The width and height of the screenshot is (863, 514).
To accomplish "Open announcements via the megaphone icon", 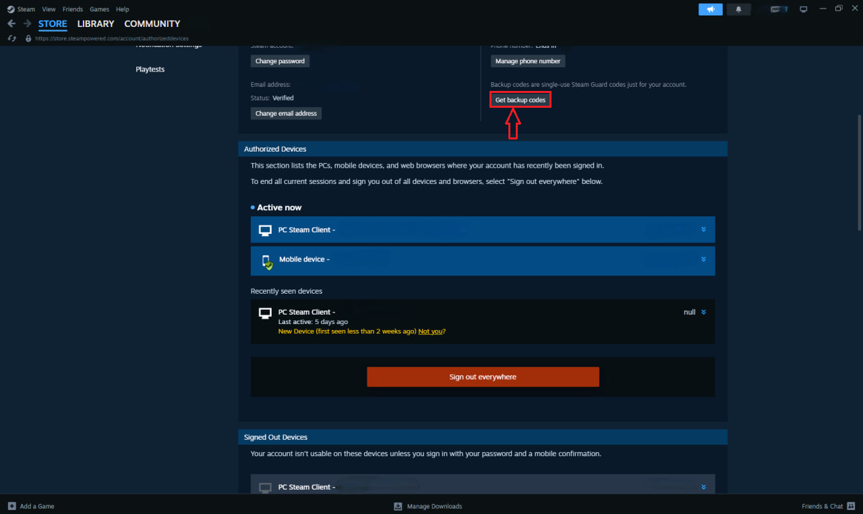I will pos(711,9).
